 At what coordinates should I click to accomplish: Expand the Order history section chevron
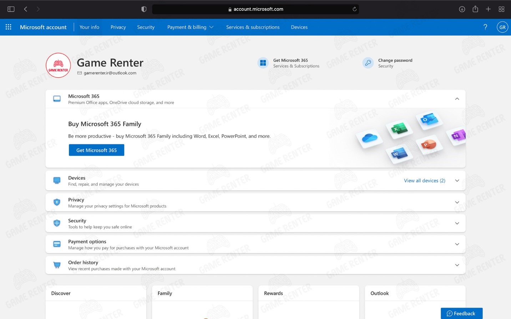(457, 265)
